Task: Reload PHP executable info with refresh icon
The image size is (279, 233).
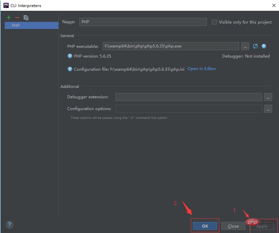Action: [255, 46]
